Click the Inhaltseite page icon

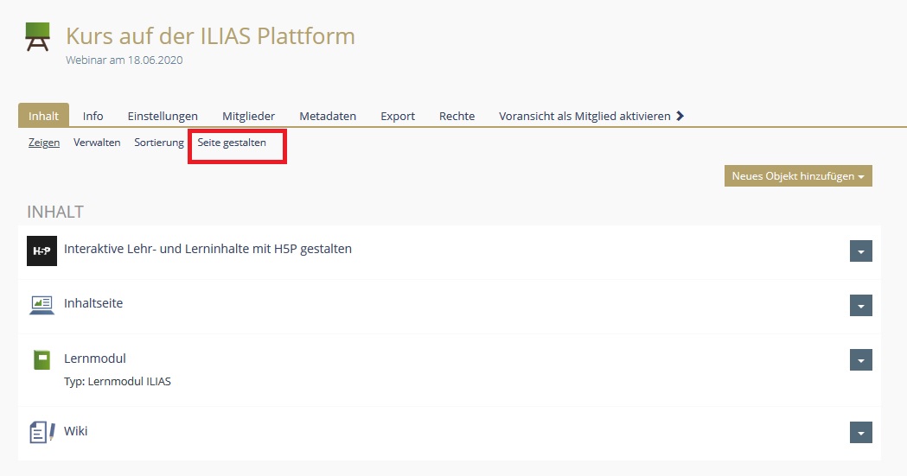[x=42, y=304]
